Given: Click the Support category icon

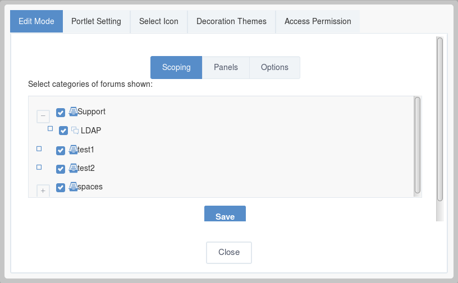Looking at the screenshot, I should [x=74, y=112].
